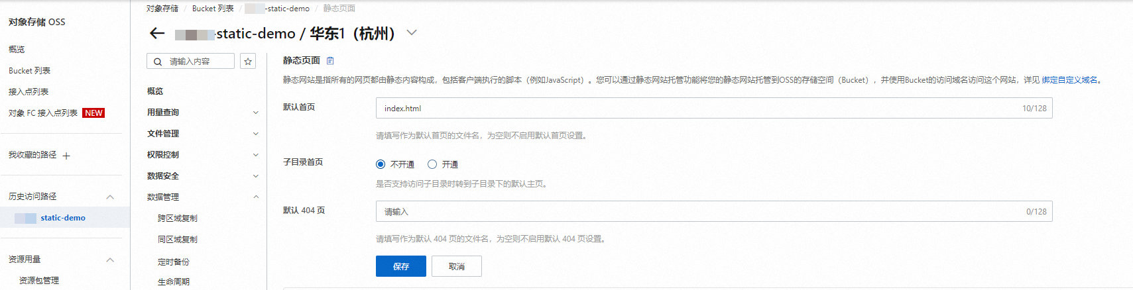The image size is (1133, 290).
Task: Click the 取消 button
Action: coord(457,266)
